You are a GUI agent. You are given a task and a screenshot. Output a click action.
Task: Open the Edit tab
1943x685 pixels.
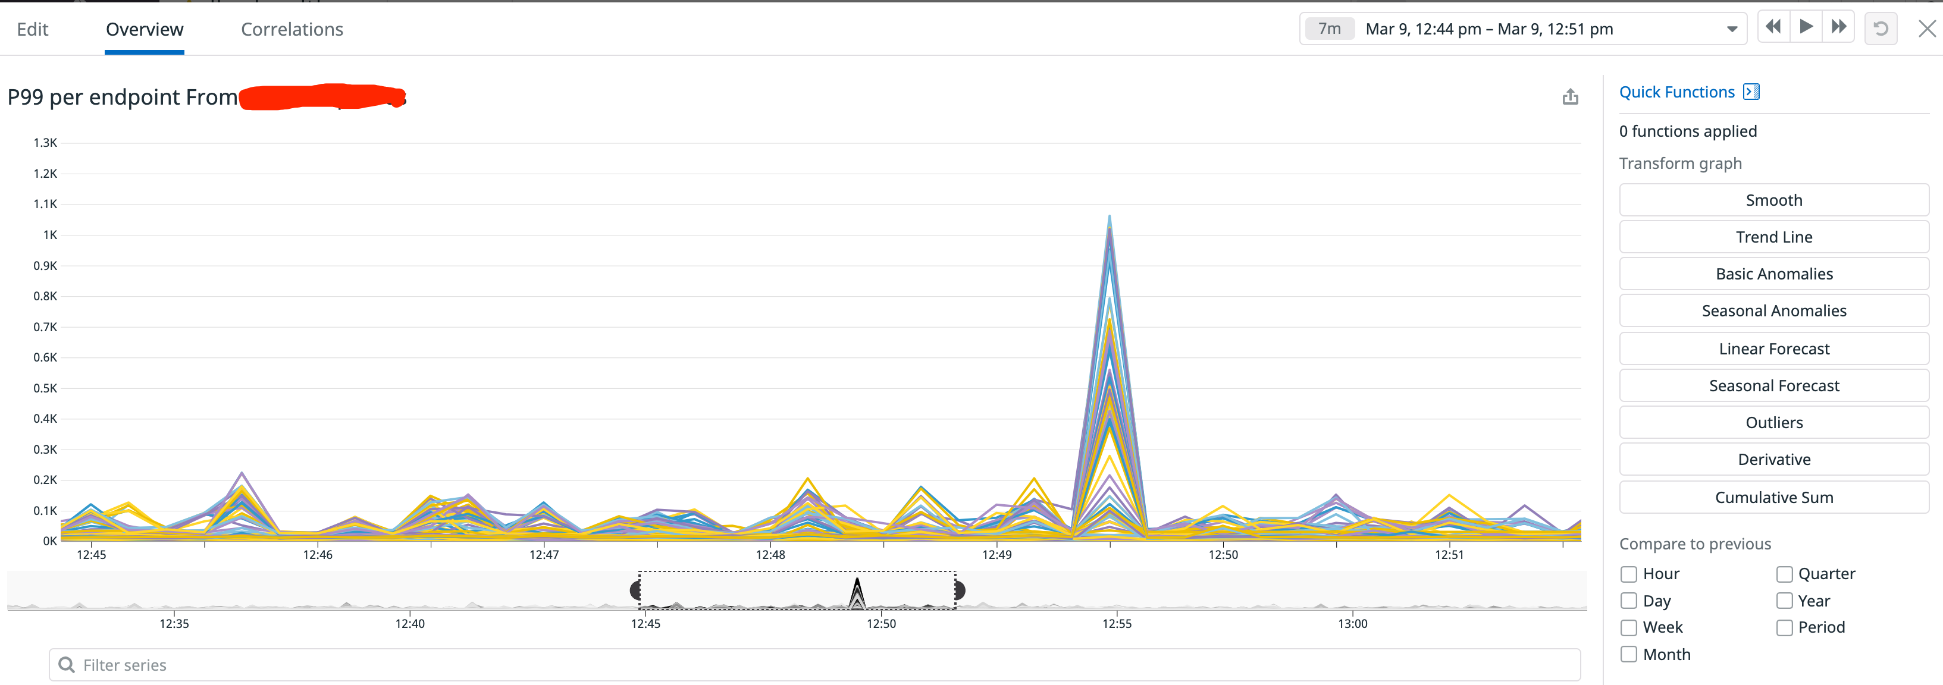click(x=33, y=29)
